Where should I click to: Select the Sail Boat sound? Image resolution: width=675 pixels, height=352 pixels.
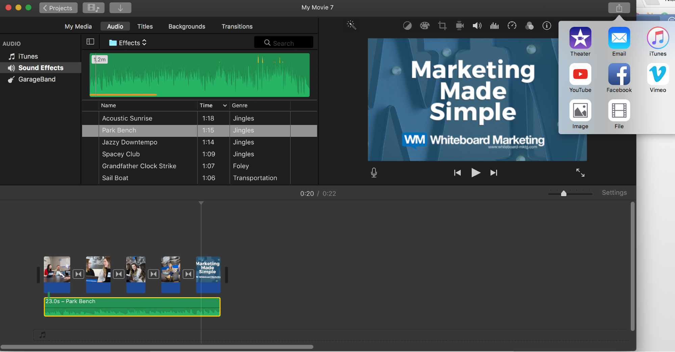tap(199, 178)
